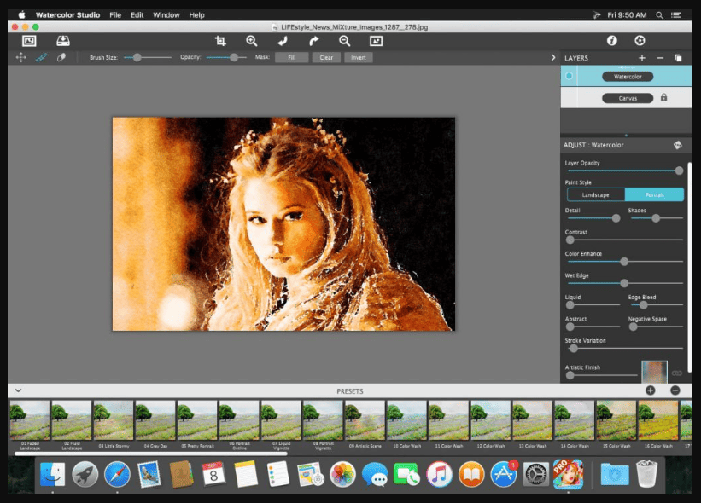Choose Landscape paint style

click(x=595, y=194)
